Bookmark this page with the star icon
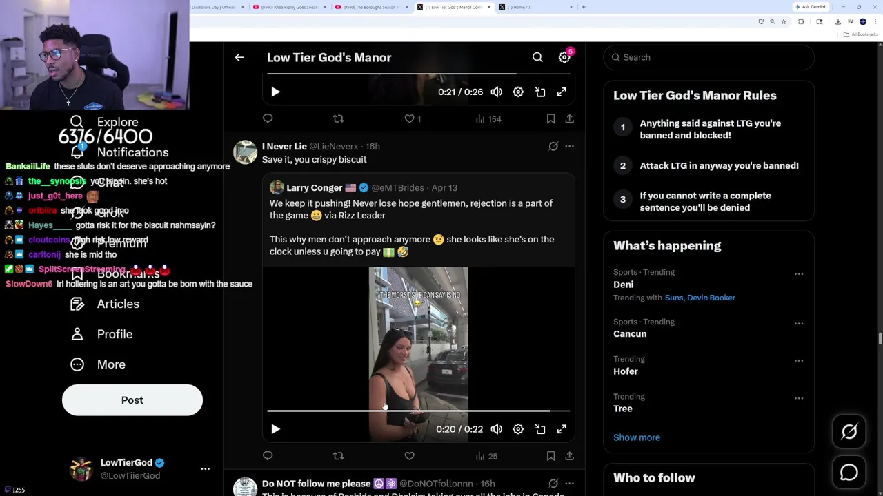The width and height of the screenshot is (883, 496). (x=783, y=21)
